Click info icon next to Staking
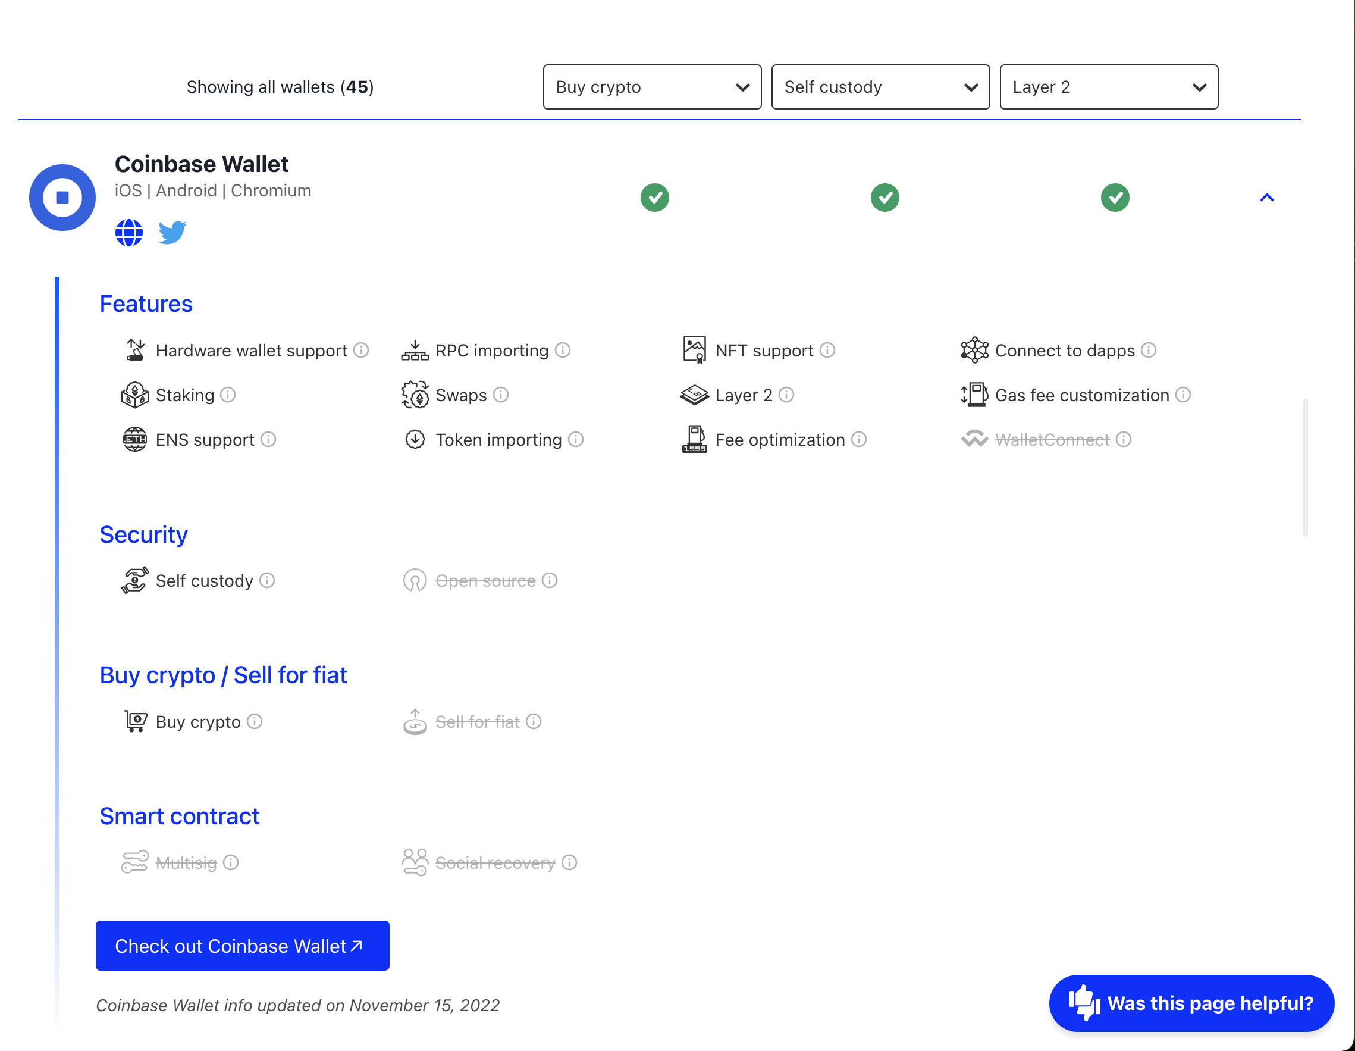The width and height of the screenshot is (1355, 1051). pyautogui.click(x=228, y=395)
